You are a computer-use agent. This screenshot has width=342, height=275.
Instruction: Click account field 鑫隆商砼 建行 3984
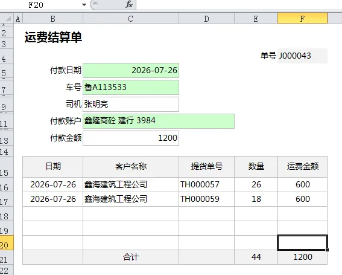pyautogui.click(x=159, y=121)
